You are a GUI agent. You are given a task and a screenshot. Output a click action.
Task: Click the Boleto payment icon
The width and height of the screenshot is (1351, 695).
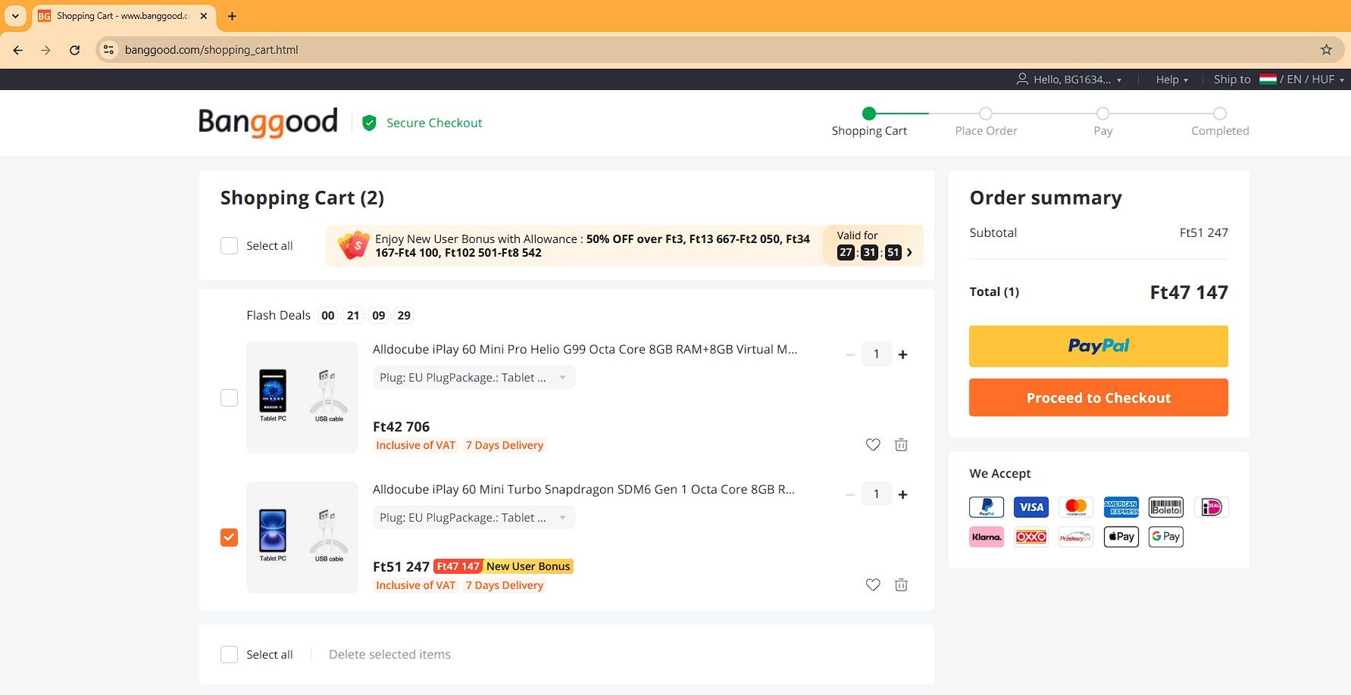tap(1166, 507)
